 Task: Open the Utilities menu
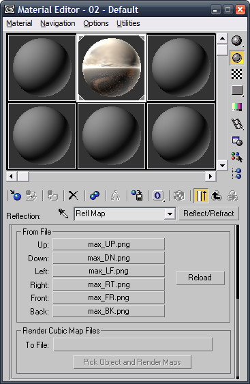click(128, 23)
